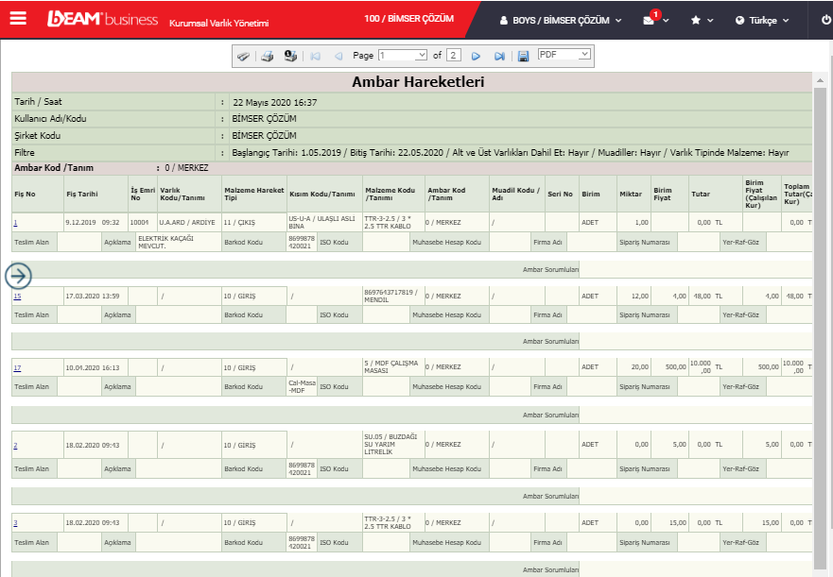Image resolution: width=833 pixels, height=577 pixels.
Task: Jump to last report page
Action: tap(499, 56)
